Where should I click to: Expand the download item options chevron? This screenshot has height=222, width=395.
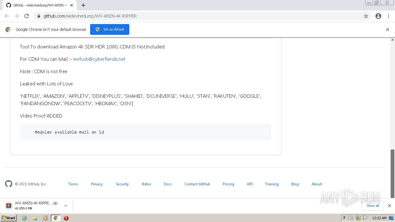[x=65, y=206]
